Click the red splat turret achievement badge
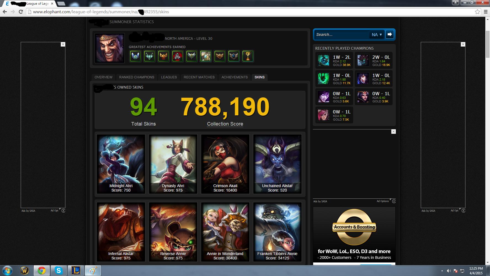This screenshot has width=490, height=276. click(x=177, y=56)
